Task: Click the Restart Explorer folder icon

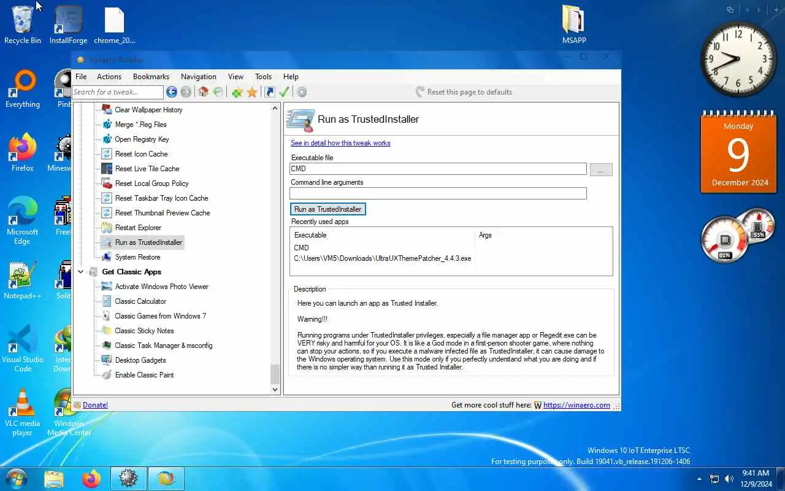Action: point(107,228)
